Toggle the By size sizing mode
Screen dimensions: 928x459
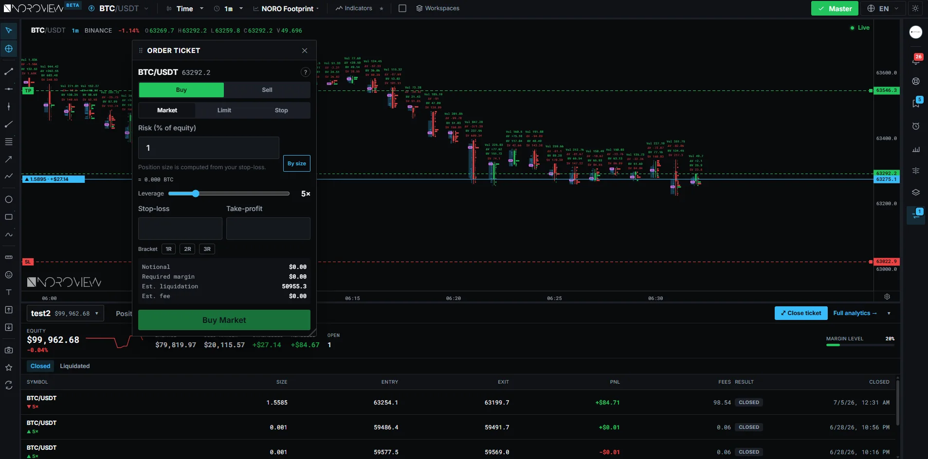pos(297,163)
